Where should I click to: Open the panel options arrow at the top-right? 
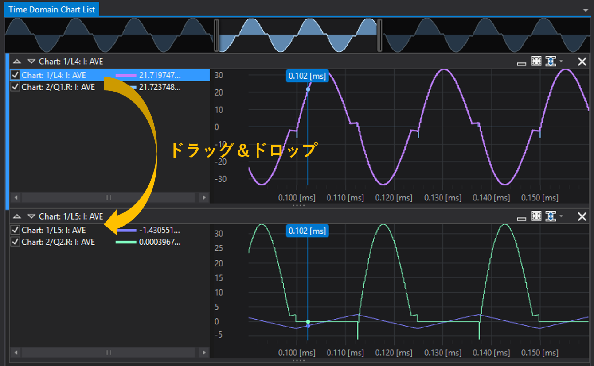(586, 9)
